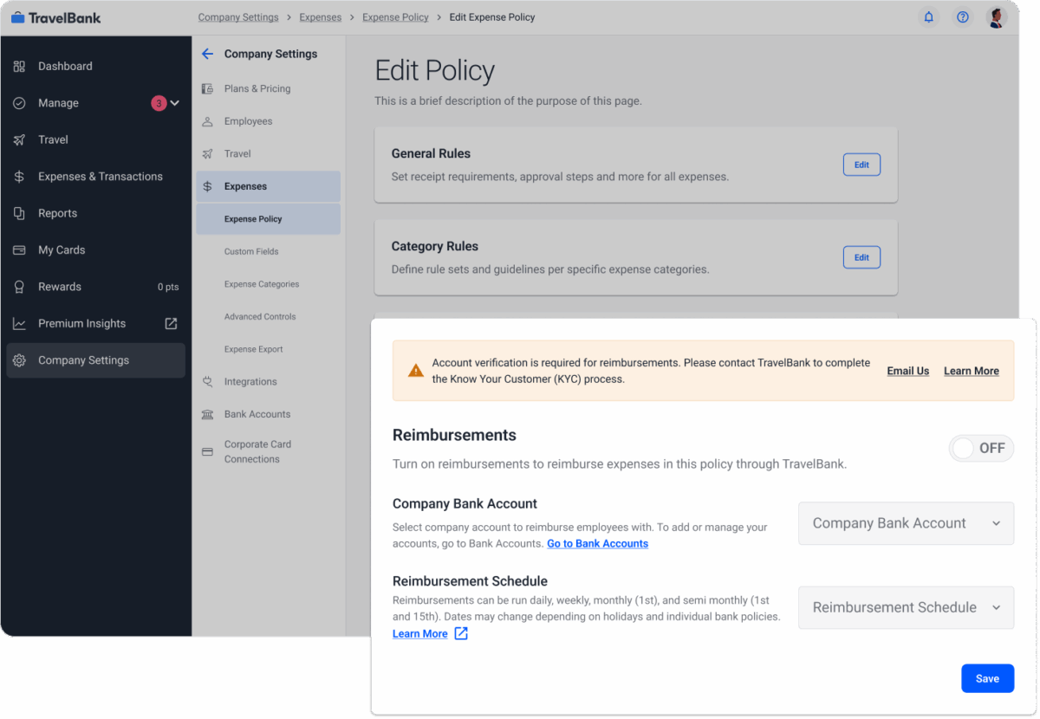This screenshot has height=719, width=1040.
Task: Click the Reports document icon
Action: [x=19, y=213]
